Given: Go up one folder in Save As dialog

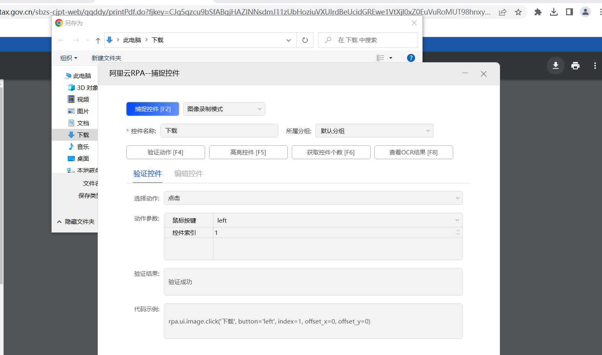Looking at the screenshot, I should (x=98, y=40).
